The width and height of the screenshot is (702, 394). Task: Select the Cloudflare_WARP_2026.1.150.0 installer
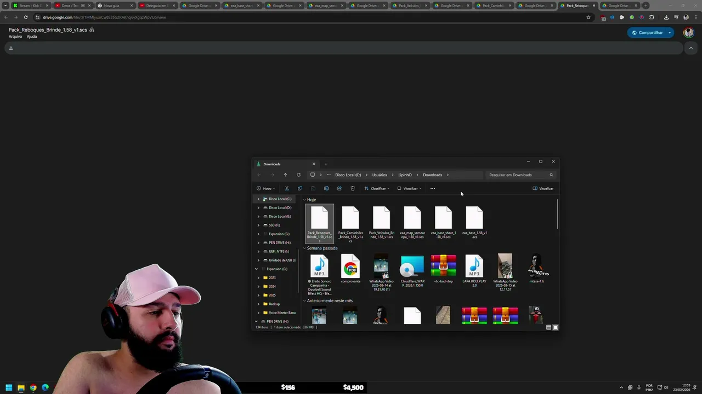(x=412, y=270)
